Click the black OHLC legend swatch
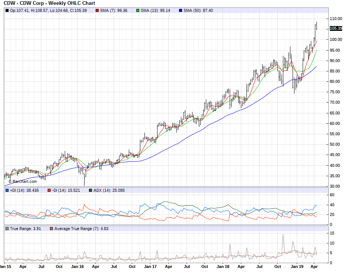This screenshot has width=344, height=278. [7, 10]
